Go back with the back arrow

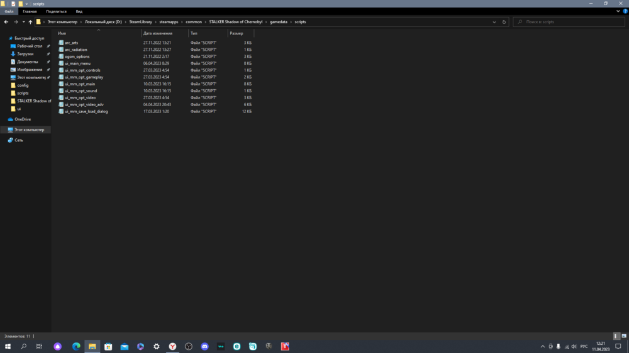click(x=6, y=22)
